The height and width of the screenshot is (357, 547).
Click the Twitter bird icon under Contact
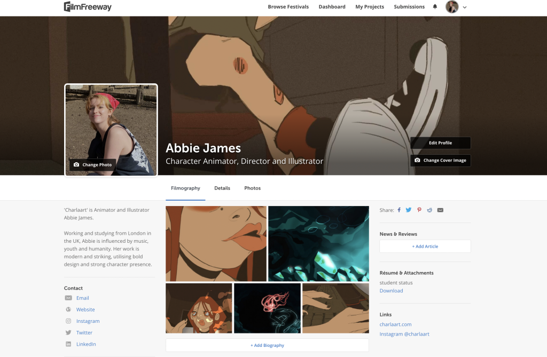click(x=68, y=332)
